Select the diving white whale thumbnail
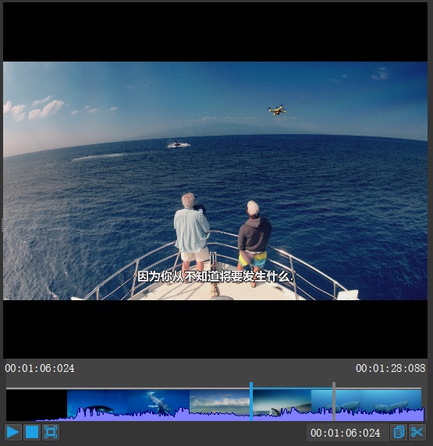The height and width of the screenshot is (446, 433). [159, 405]
